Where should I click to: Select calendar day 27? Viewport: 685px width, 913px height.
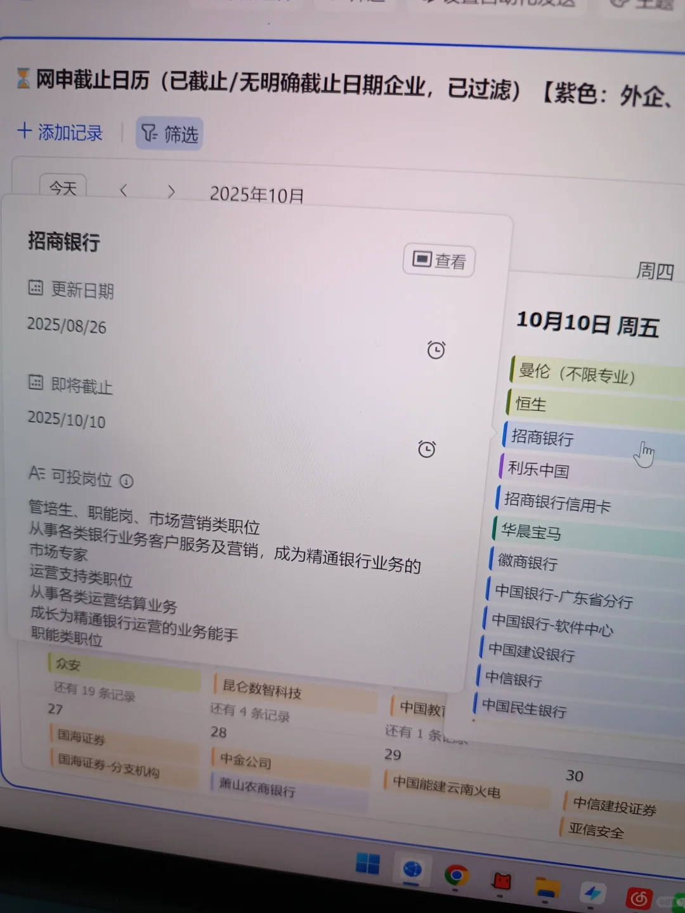point(55,709)
